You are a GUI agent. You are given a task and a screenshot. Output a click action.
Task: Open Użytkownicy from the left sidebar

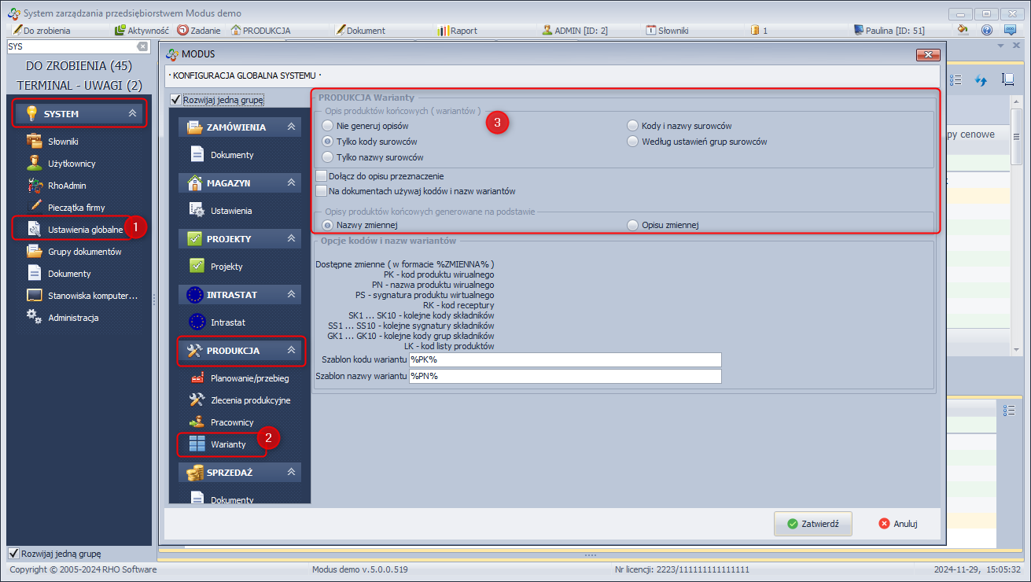[x=71, y=164]
